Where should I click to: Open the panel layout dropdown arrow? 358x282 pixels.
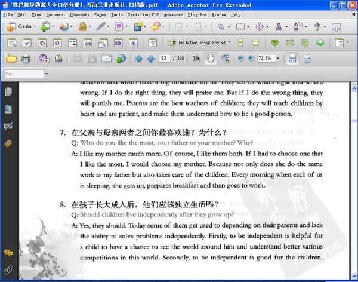coord(347,42)
